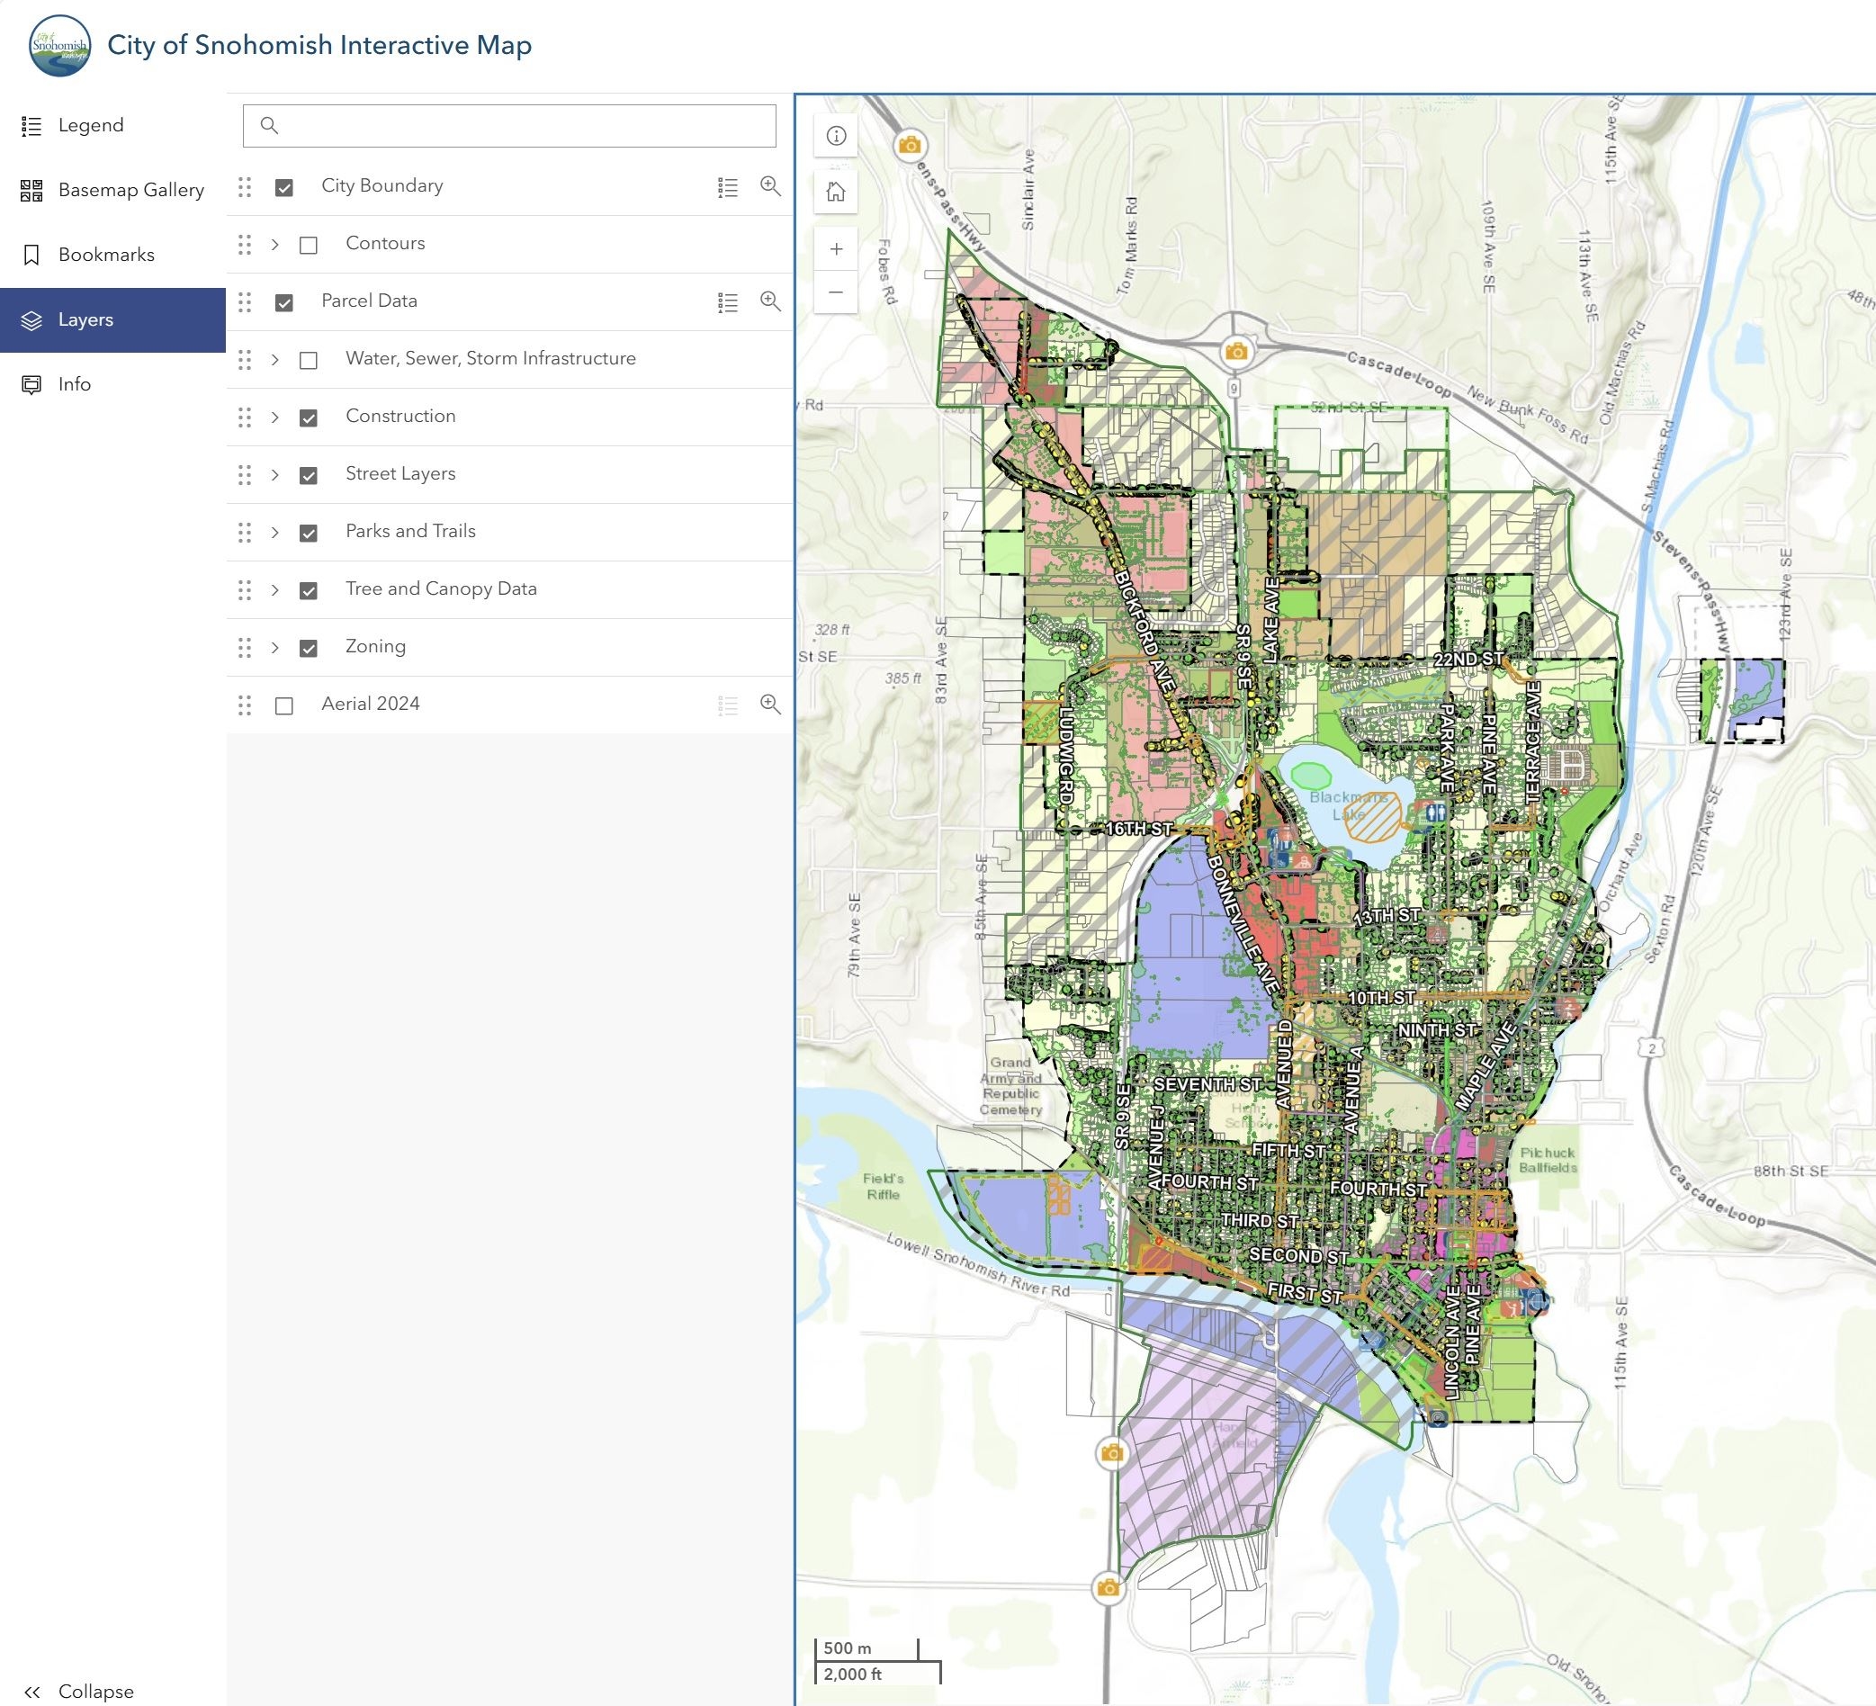This screenshot has width=1876, height=1706.
Task: Click inside the layer search field
Action: click(x=510, y=125)
